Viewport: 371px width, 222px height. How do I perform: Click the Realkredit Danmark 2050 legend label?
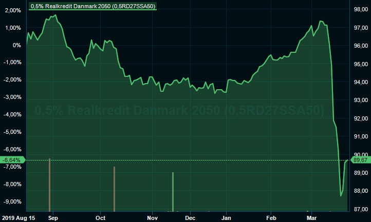pos(93,6)
